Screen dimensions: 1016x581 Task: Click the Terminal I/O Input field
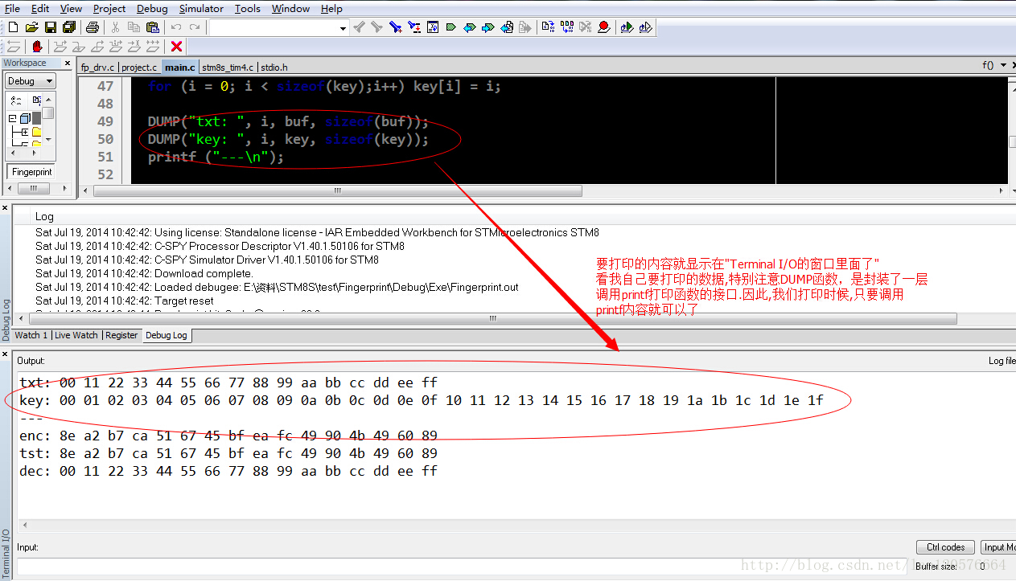[x=463, y=567]
